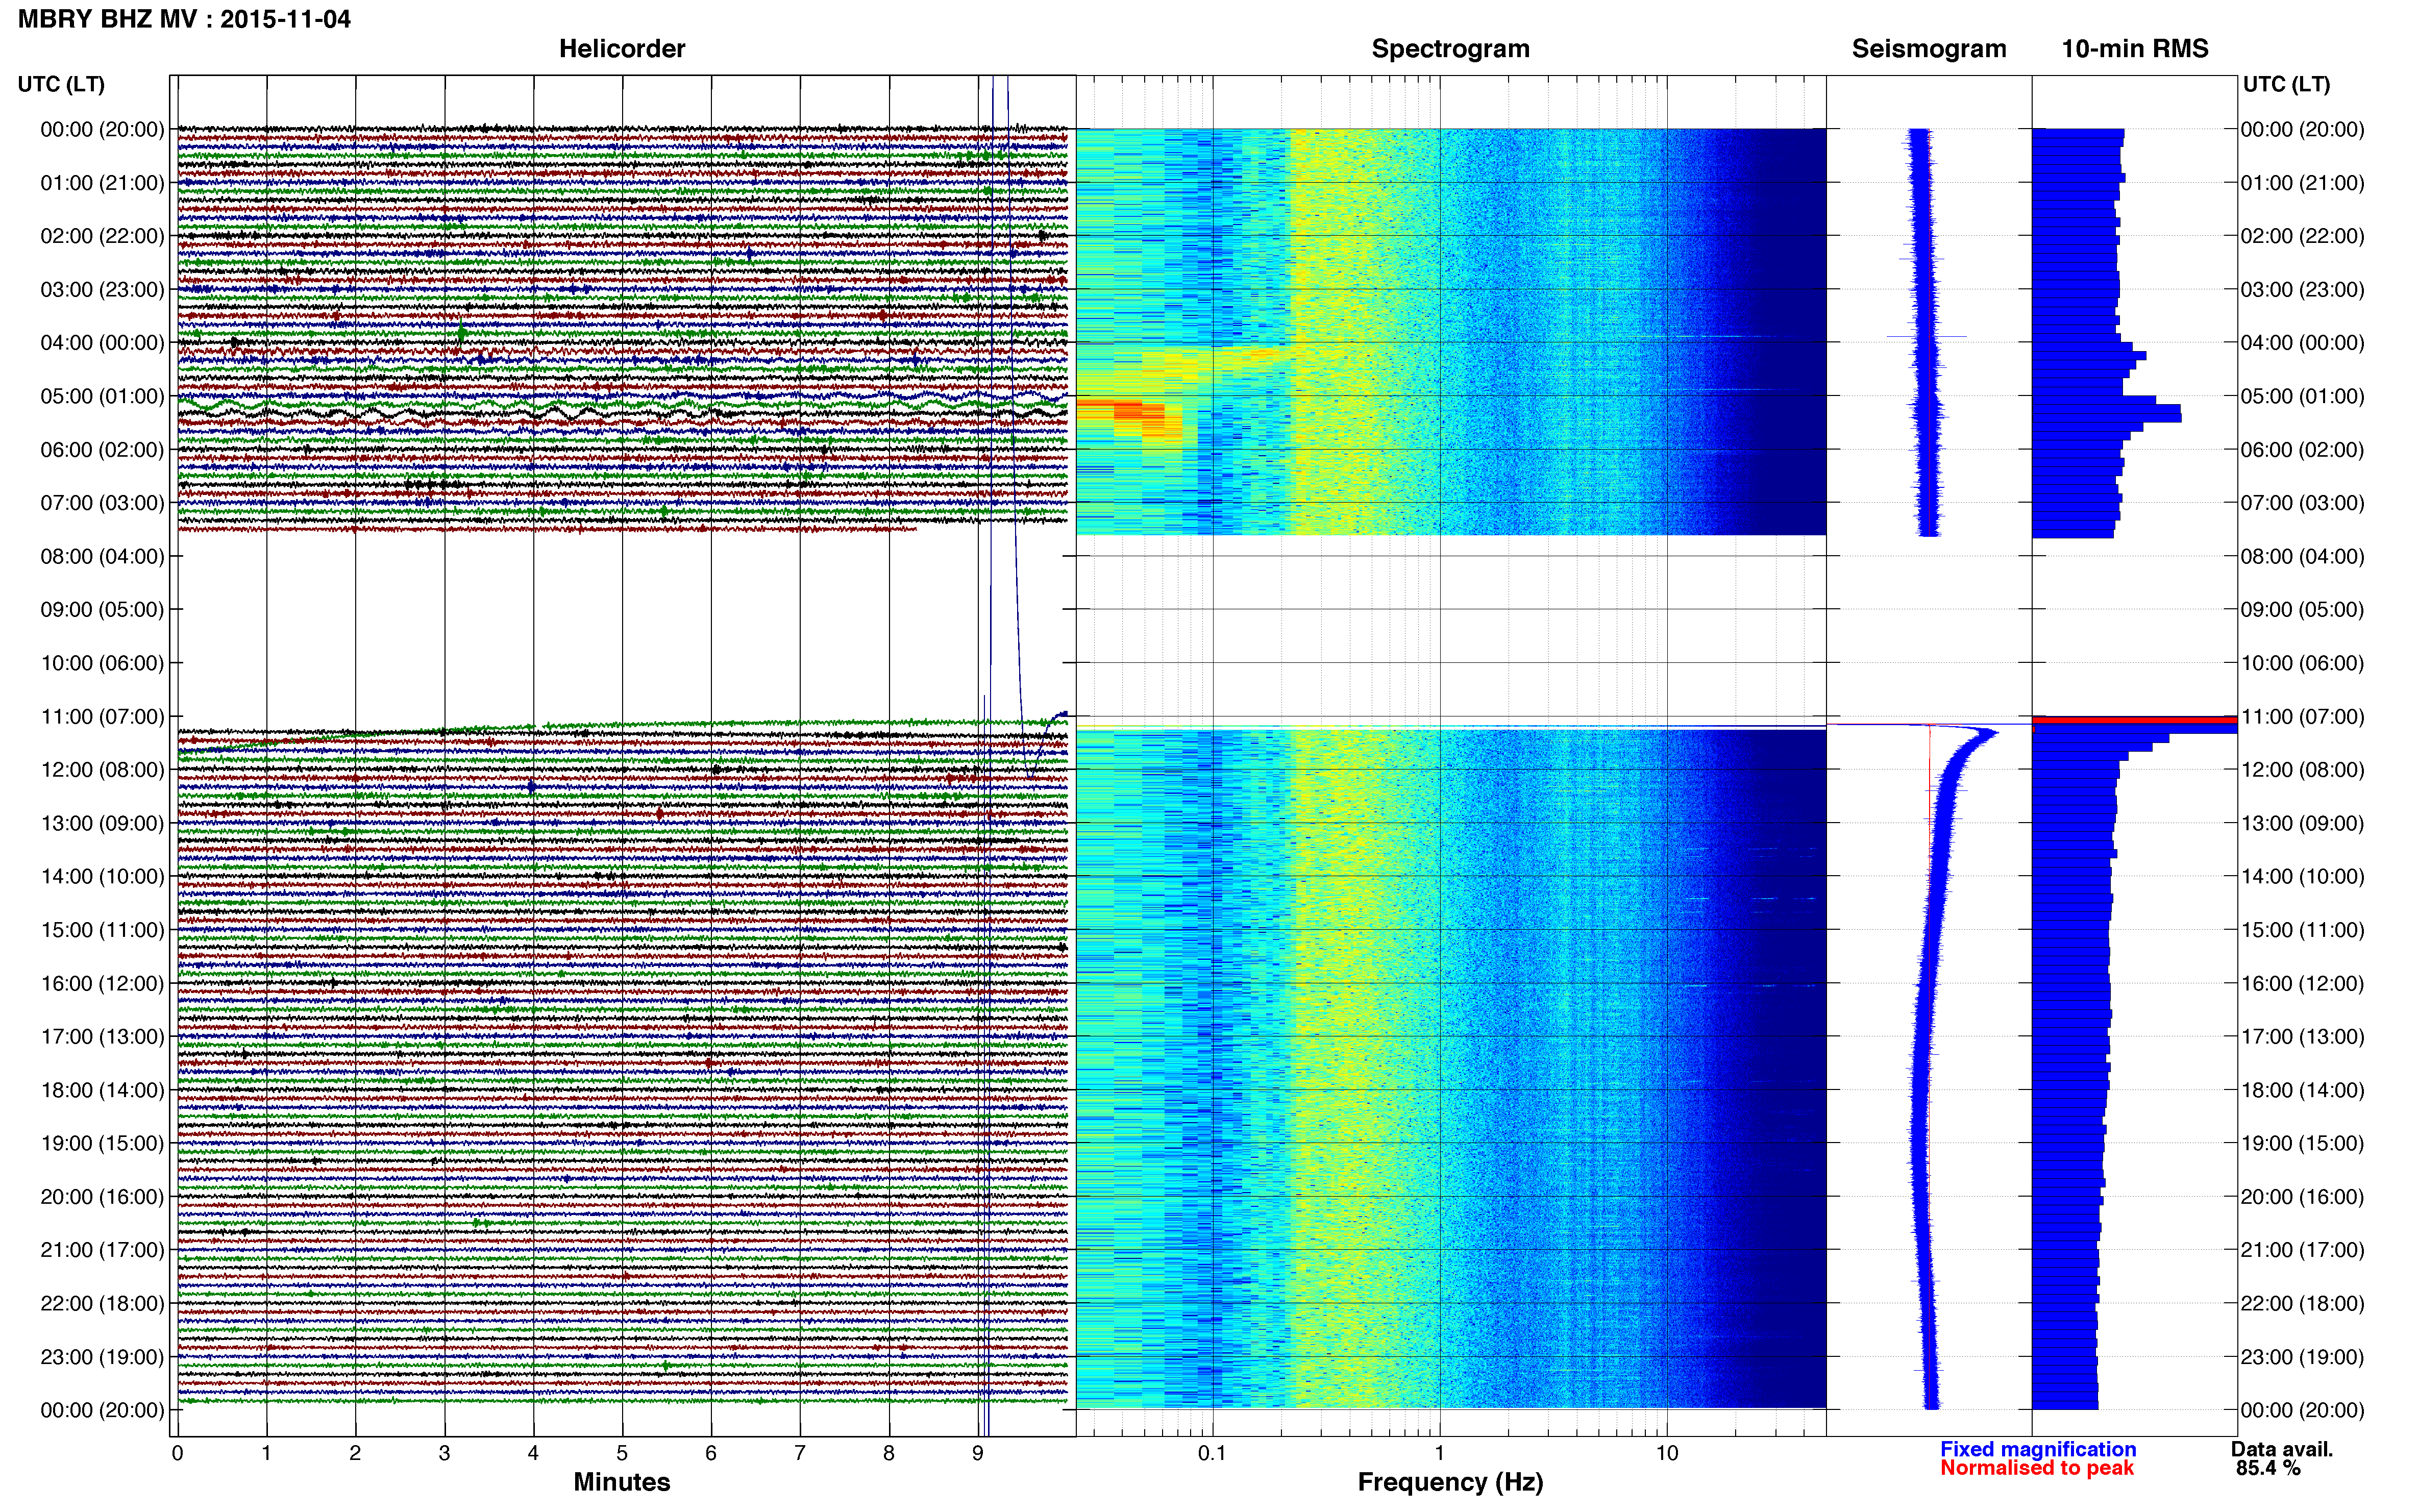
Task: Click the '85.4 %' data availability value
Action: point(2269,1468)
